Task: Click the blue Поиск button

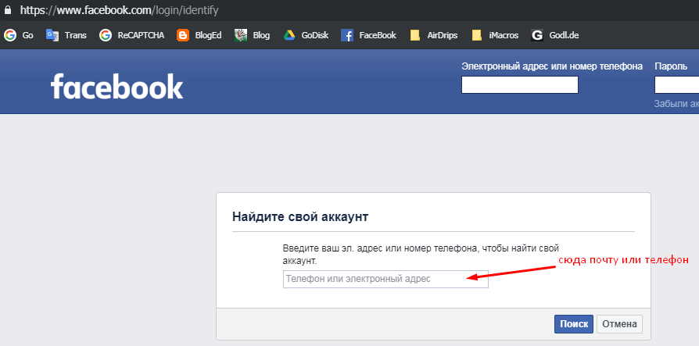Action: tap(574, 324)
